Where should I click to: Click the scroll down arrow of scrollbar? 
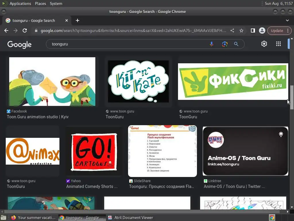(292, 207)
